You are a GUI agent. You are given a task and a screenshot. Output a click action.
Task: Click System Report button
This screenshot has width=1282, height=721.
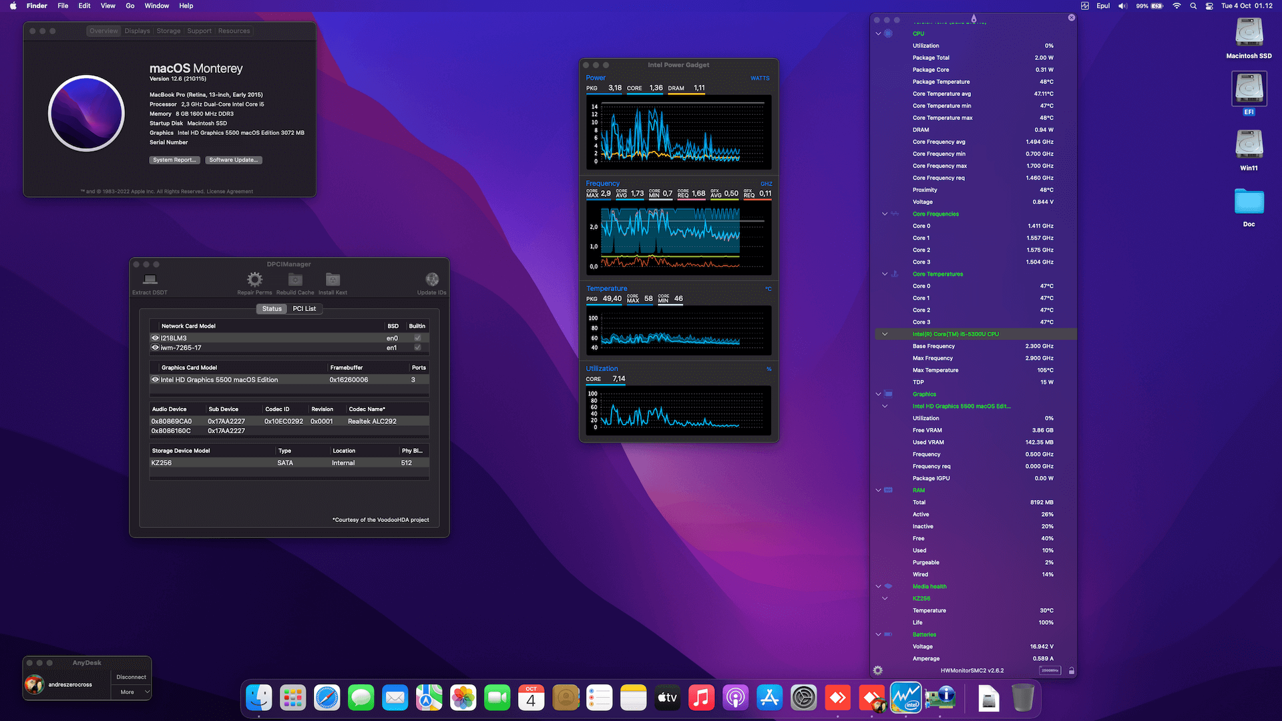tap(174, 160)
